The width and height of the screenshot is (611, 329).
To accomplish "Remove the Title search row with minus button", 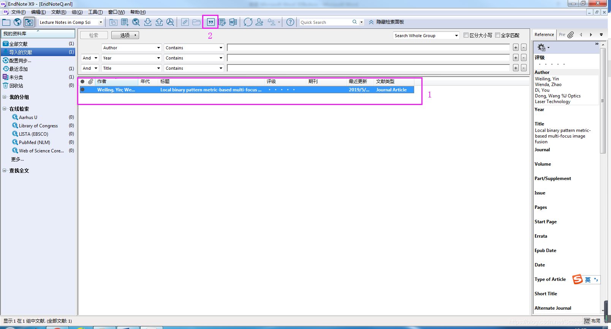I will (x=524, y=68).
